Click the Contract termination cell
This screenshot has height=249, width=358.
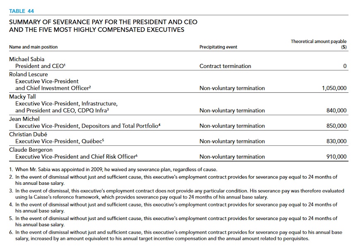tap(225, 66)
